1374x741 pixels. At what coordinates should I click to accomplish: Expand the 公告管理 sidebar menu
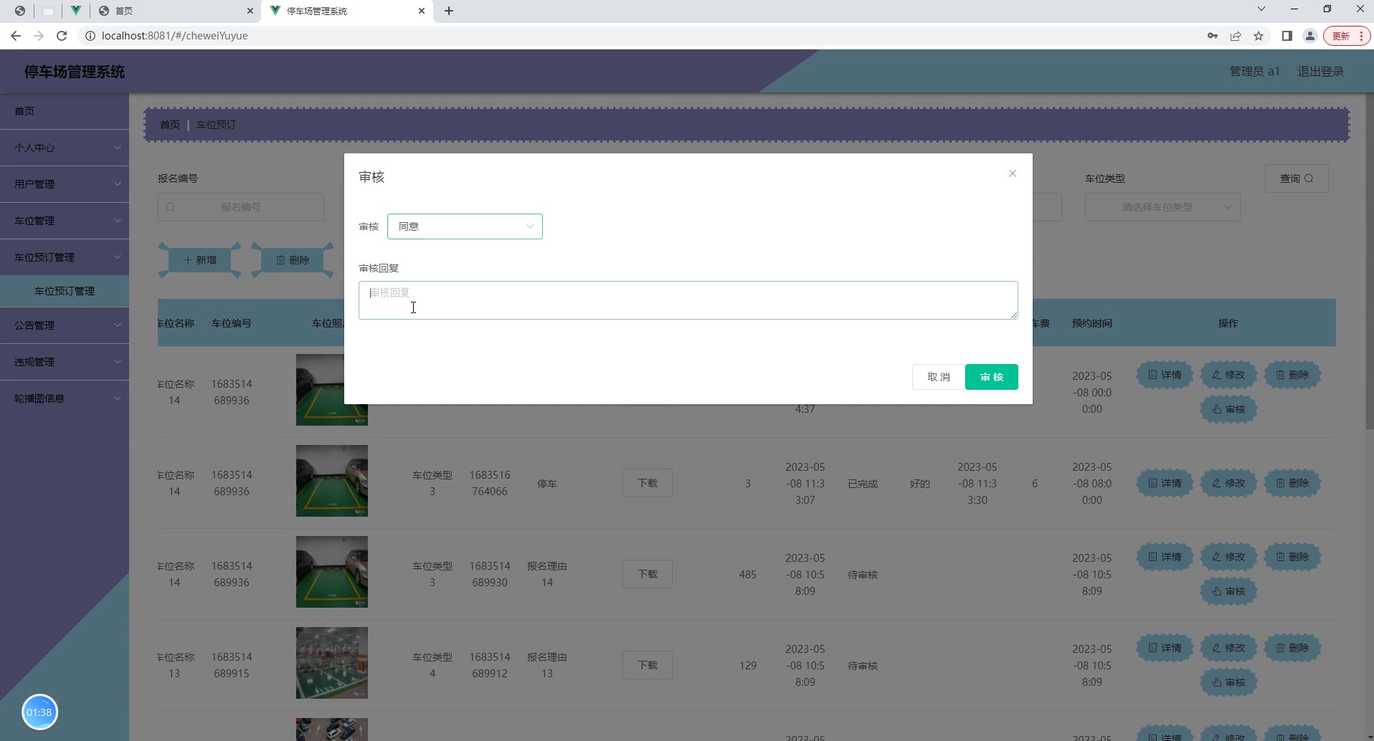click(x=65, y=325)
